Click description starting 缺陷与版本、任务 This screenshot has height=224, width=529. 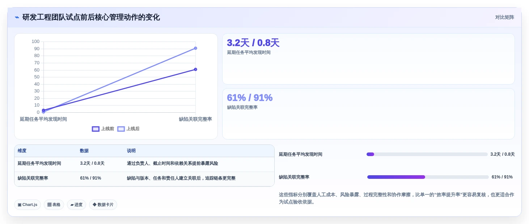click(181, 178)
